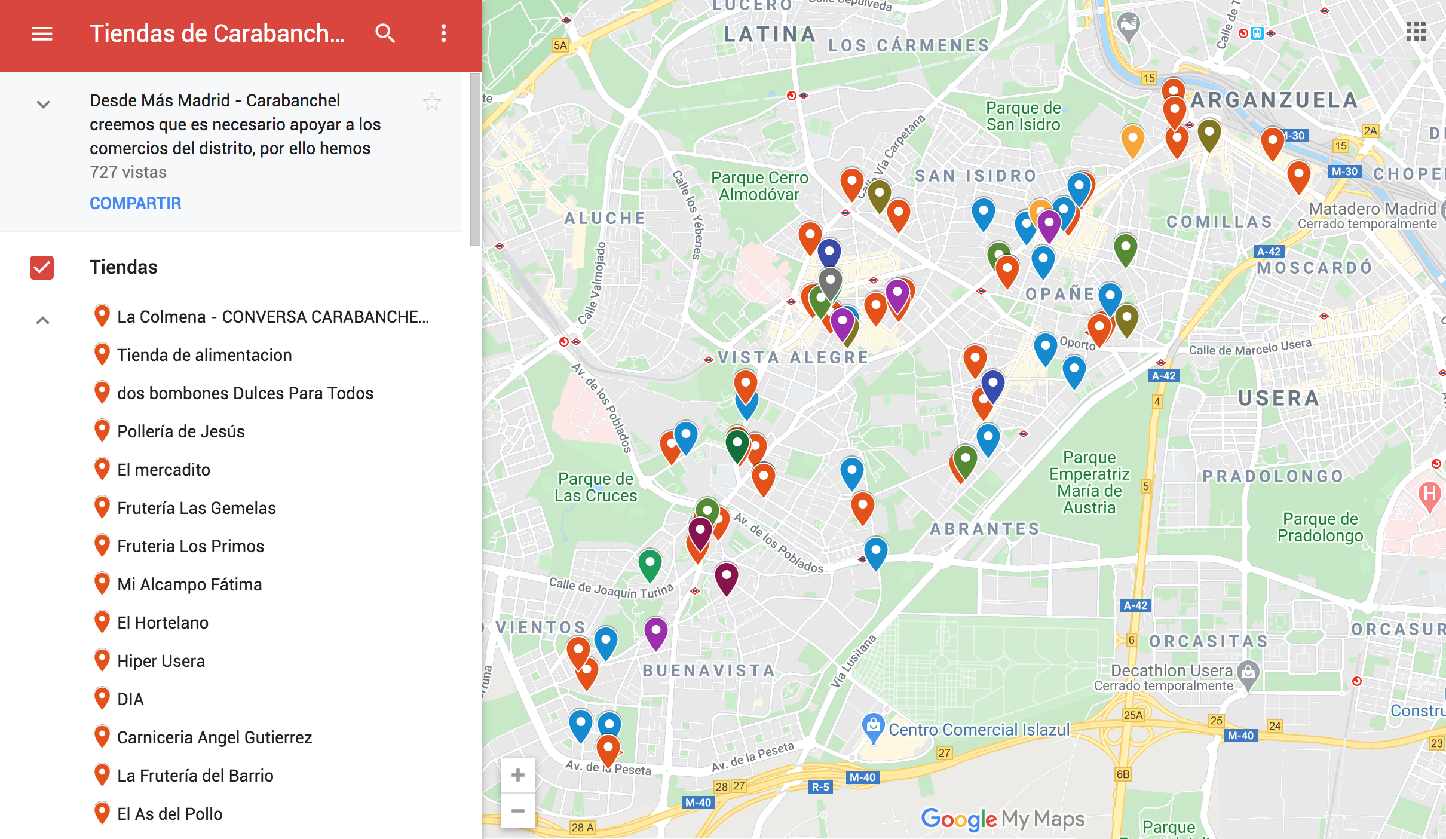Screen dimensions: 1446x839
Task: Uncheck the Tiendas layer checkbox
Action: click(x=42, y=267)
